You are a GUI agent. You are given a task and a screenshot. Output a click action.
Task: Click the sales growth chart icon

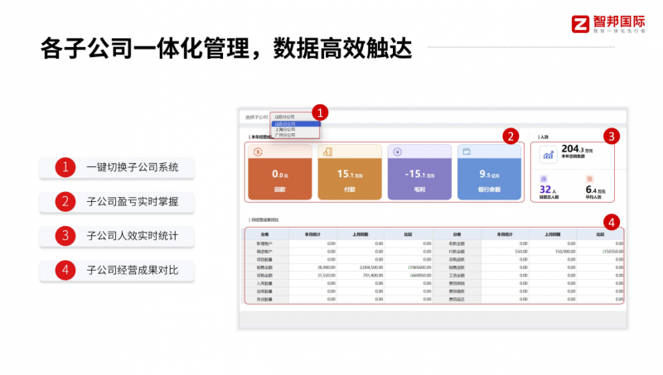[x=548, y=154]
